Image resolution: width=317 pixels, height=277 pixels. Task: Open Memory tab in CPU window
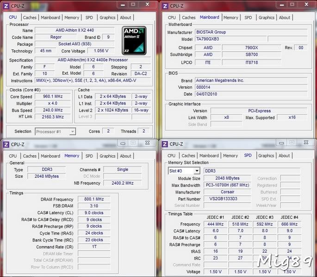point(72,18)
